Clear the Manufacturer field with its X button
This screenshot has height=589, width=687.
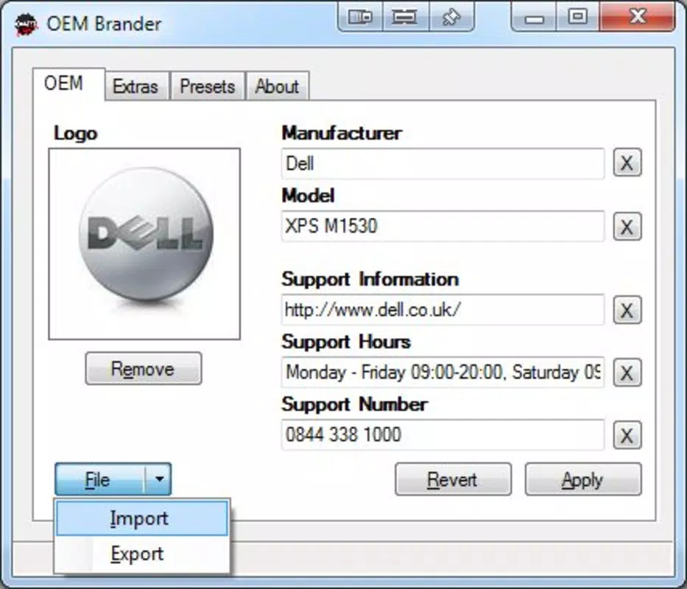627,163
